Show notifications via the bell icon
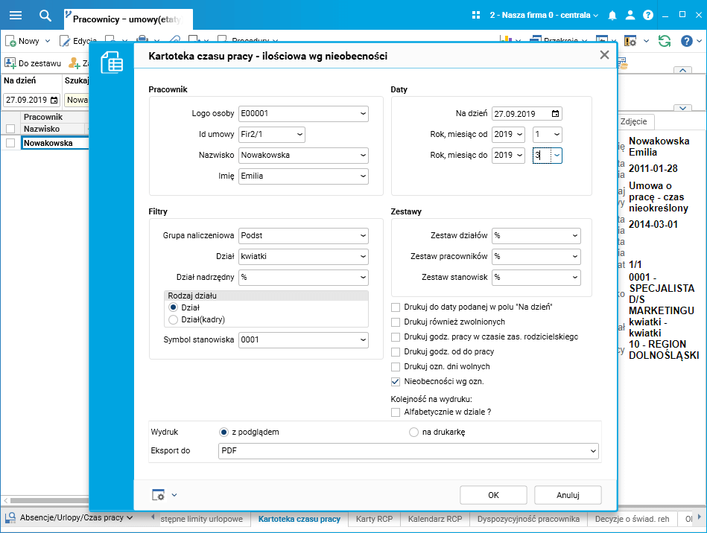This screenshot has height=533, width=707. (612, 16)
